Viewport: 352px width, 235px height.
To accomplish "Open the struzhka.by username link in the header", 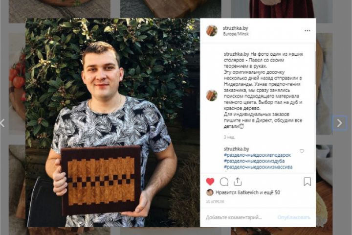I will click(235, 28).
